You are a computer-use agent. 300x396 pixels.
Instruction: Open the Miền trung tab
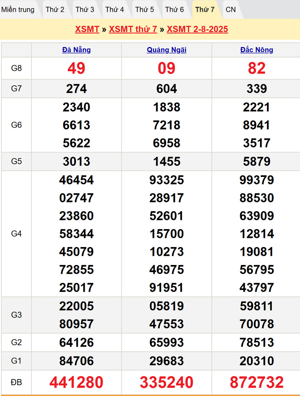pyautogui.click(x=18, y=9)
